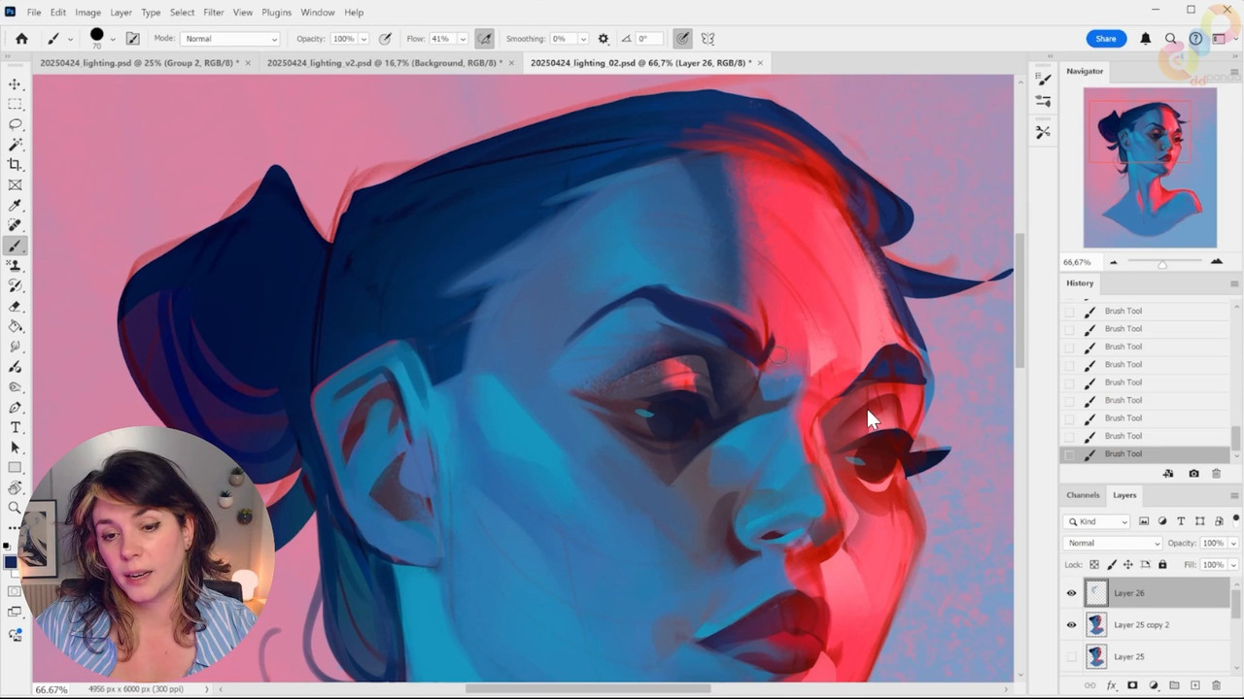1244x699 pixels.
Task: Select the Hand tool
Action: coord(15,488)
